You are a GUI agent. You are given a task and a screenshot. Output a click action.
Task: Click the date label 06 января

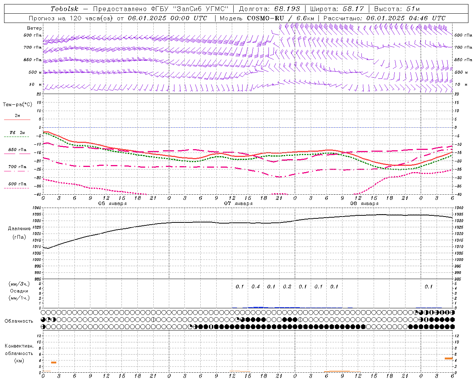tap(112, 204)
